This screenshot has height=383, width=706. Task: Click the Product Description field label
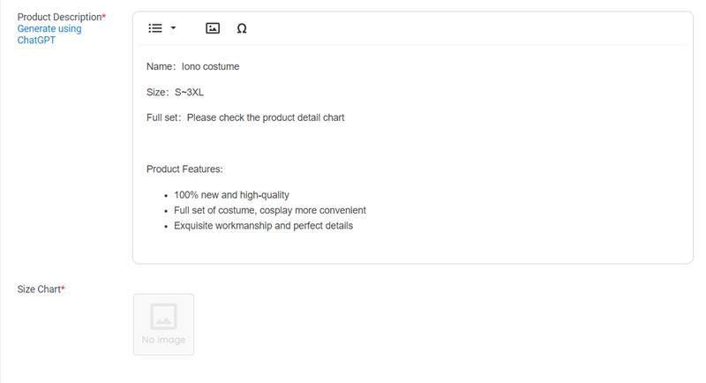tap(61, 17)
